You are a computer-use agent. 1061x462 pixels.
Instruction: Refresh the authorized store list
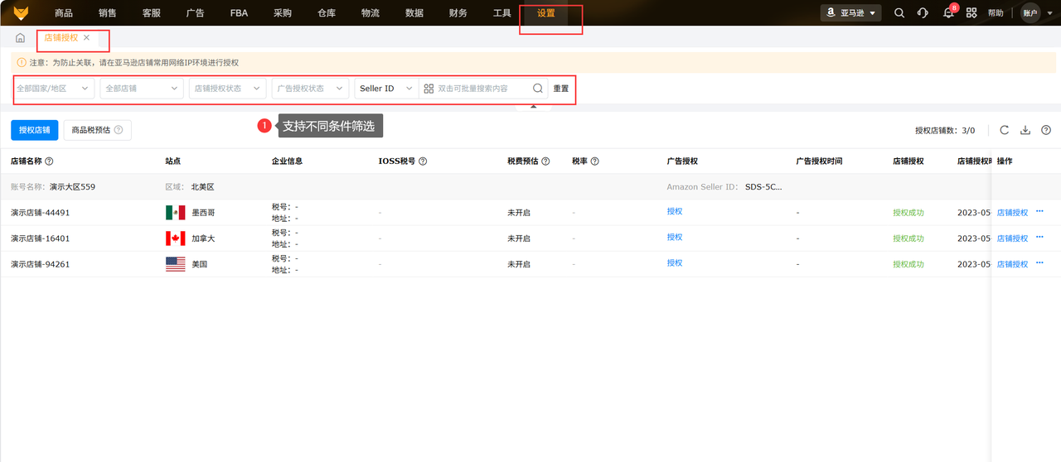pos(1005,130)
